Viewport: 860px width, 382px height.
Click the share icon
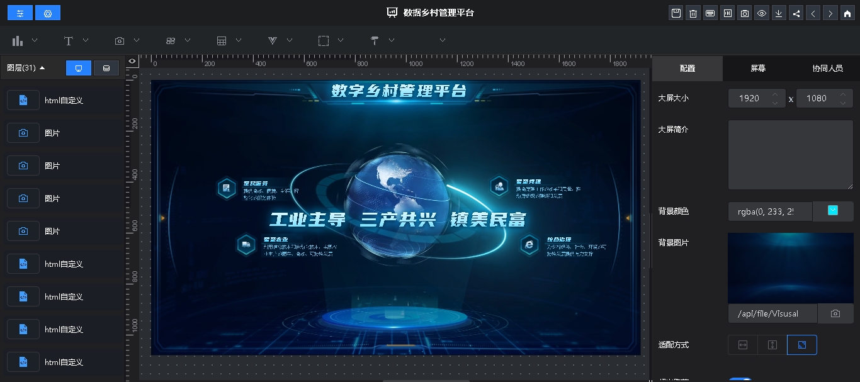796,13
